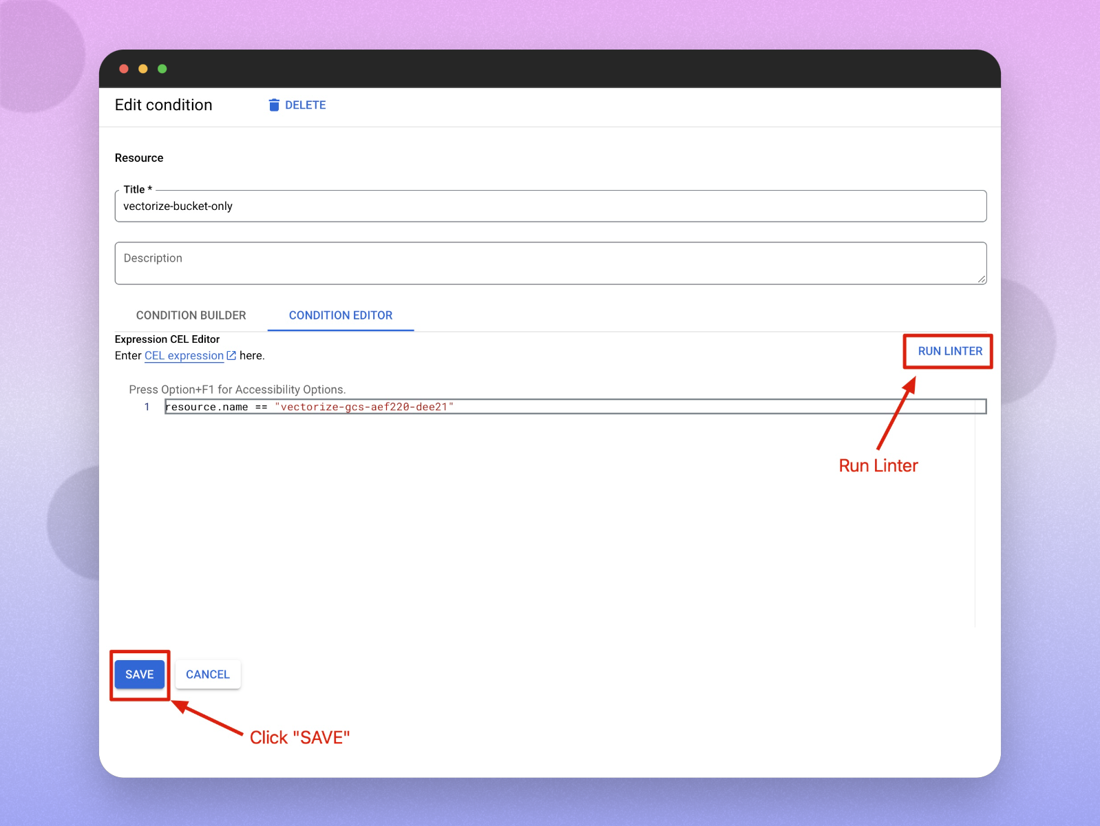Image resolution: width=1100 pixels, height=826 pixels.
Task: Click the Description field resize handle
Action: 982,279
